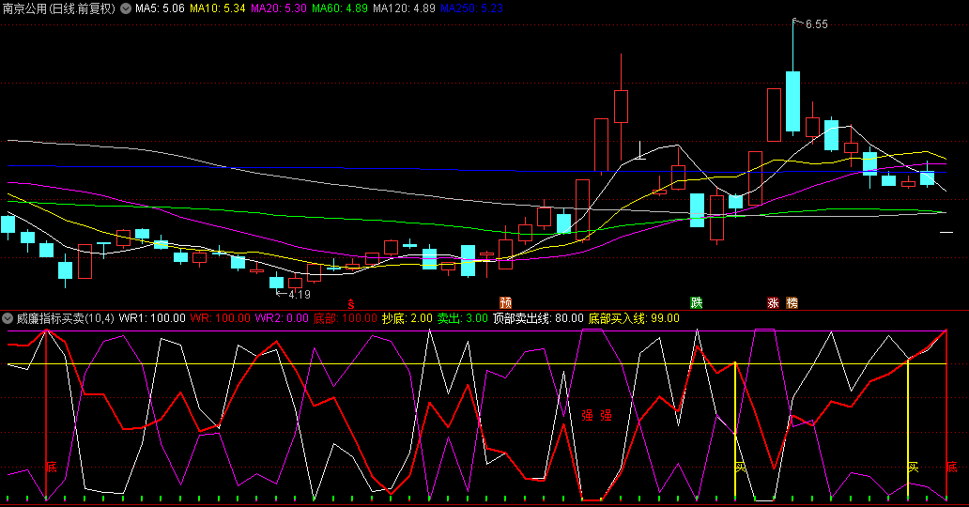This screenshot has width=969, height=507.
Task: Click the 榜 ranking marker icon
Action: point(792,303)
